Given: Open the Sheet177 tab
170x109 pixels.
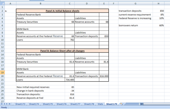Looking at the screenshot, I should [75, 104].
